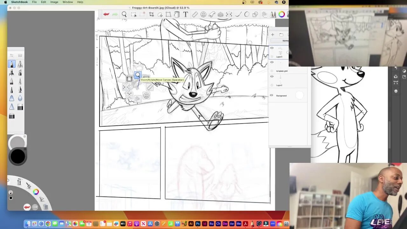
Task: Open brushes menu in the lagoon
Action: [x=28, y=185]
